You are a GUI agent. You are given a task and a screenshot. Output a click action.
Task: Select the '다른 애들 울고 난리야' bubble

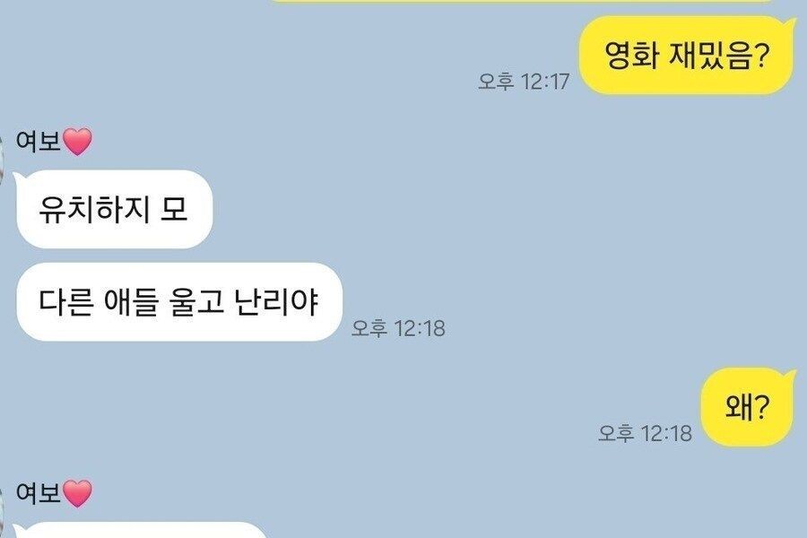[178, 301]
